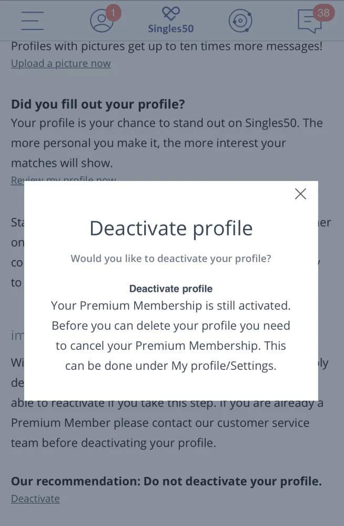Click the 'Did you fill out your profile?' heading

click(x=98, y=104)
